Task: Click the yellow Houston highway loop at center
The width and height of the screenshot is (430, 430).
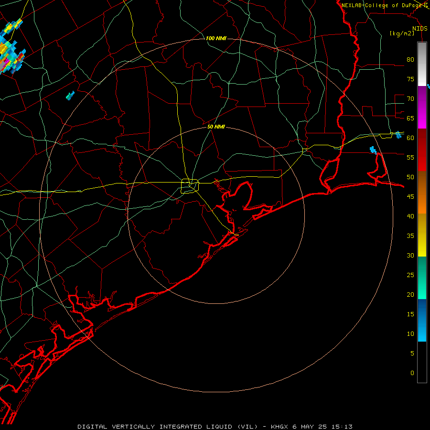Action: [x=190, y=186]
